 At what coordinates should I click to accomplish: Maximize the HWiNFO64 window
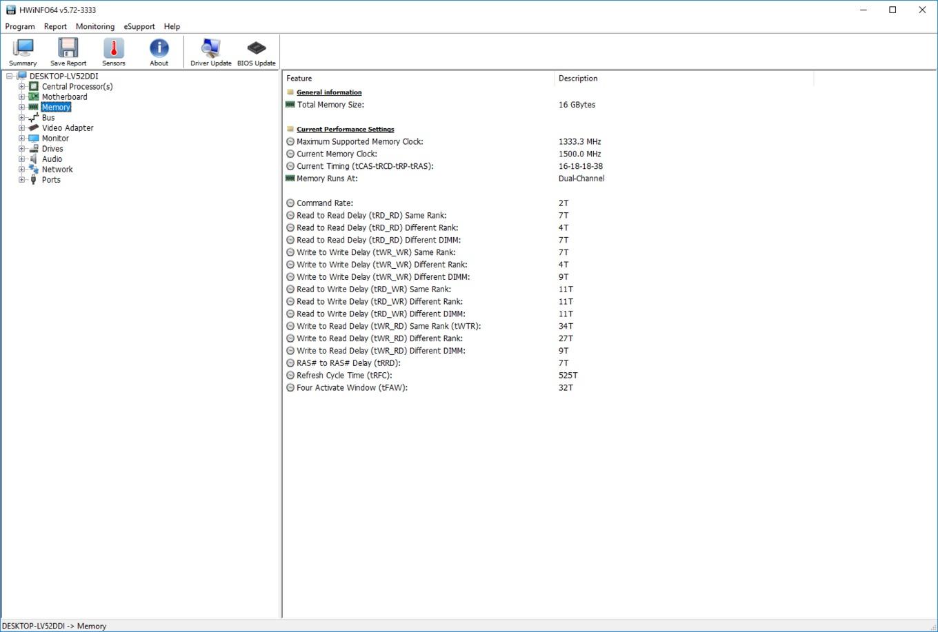tap(892, 10)
